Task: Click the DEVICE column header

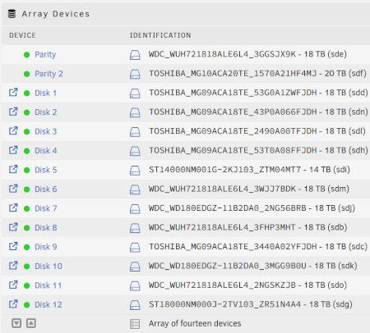Action: (22, 35)
